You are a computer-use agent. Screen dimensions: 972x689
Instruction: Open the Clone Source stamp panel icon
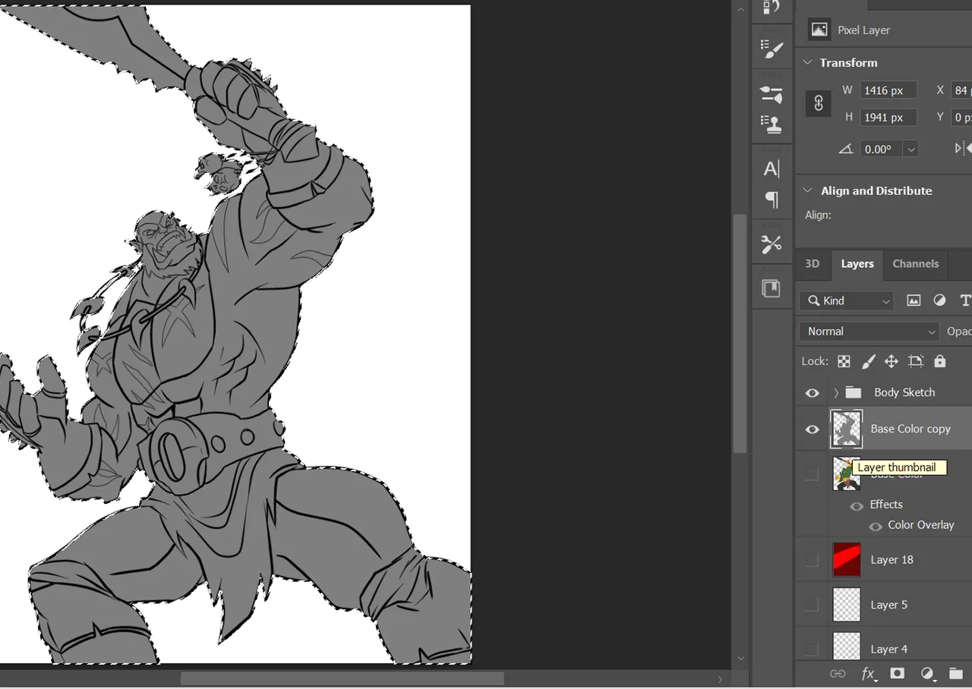tap(772, 124)
